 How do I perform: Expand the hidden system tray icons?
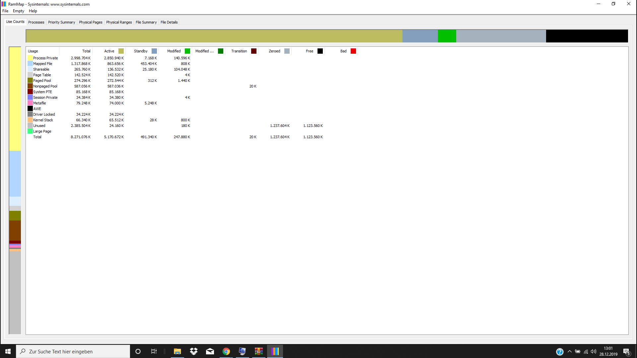tap(570, 351)
